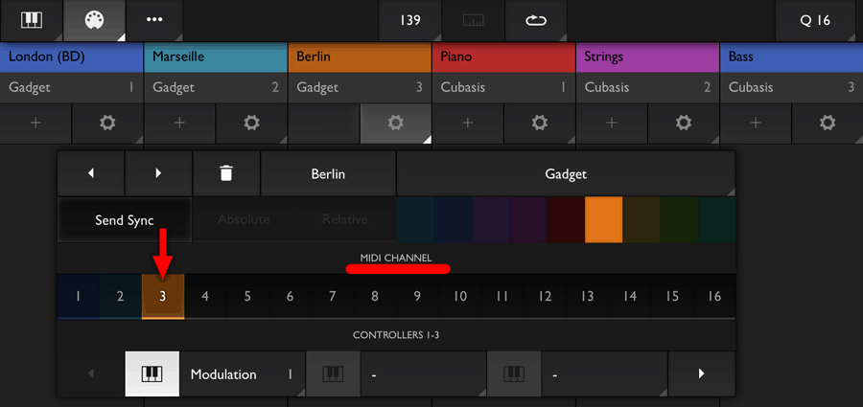Open gear settings for London (BD) track
Viewport: 863px width, 407px height.
pyautogui.click(x=107, y=124)
